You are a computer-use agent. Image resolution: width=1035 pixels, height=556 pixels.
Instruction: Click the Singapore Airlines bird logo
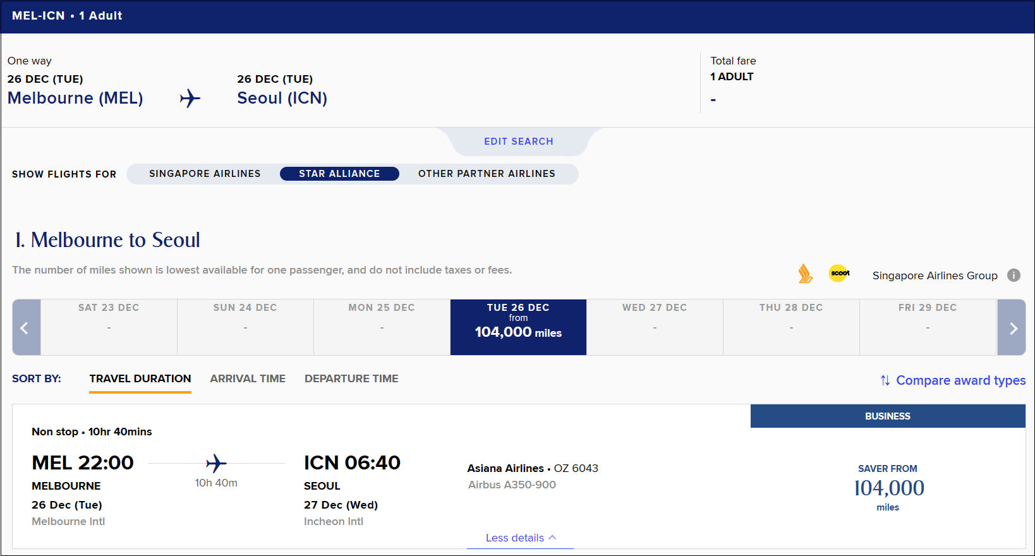805,274
